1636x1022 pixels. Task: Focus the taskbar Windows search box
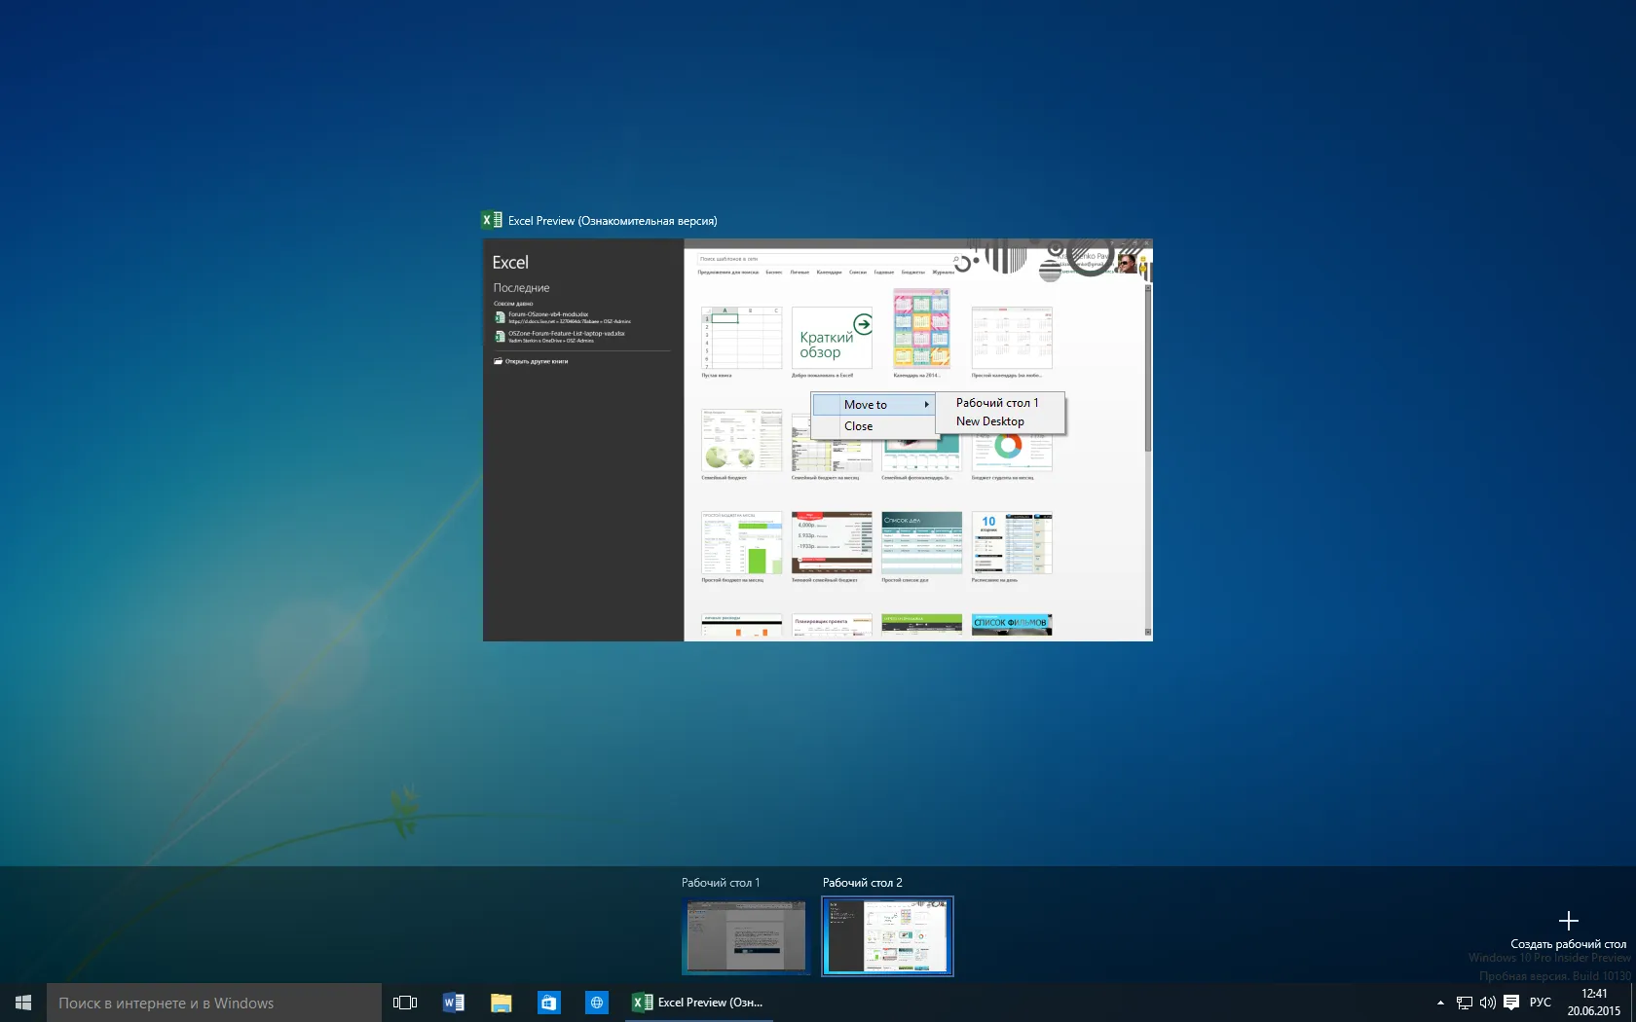214,1003
